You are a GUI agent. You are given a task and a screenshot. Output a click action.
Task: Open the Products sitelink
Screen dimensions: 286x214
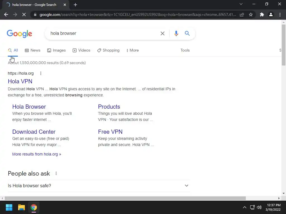[109, 107]
